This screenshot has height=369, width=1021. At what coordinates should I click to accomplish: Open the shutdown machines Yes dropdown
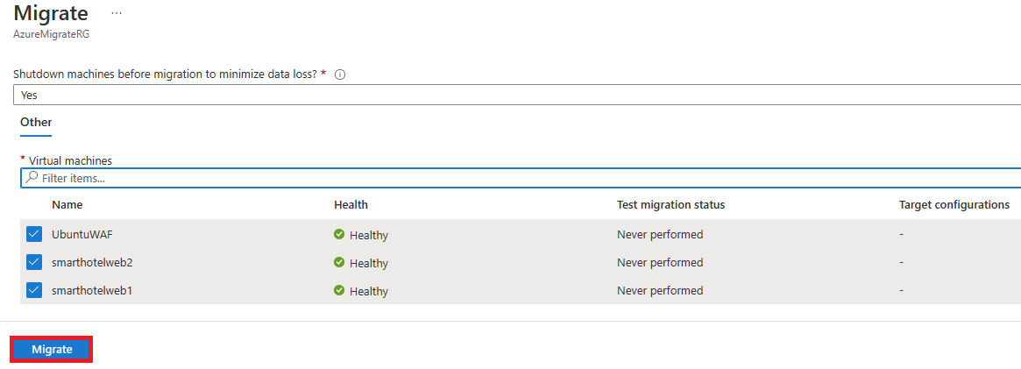click(517, 95)
